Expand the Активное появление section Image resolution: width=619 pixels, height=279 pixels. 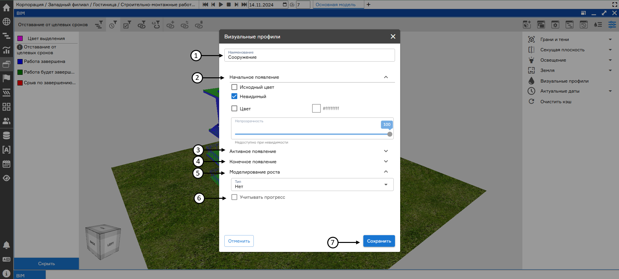click(x=386, y=151)
